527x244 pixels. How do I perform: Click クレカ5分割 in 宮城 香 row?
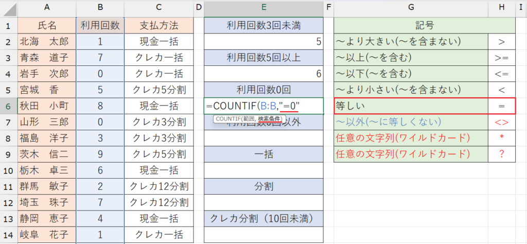(x=159, y=90)
